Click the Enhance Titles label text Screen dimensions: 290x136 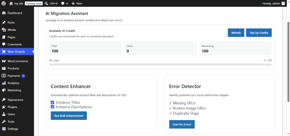point(68,102)
